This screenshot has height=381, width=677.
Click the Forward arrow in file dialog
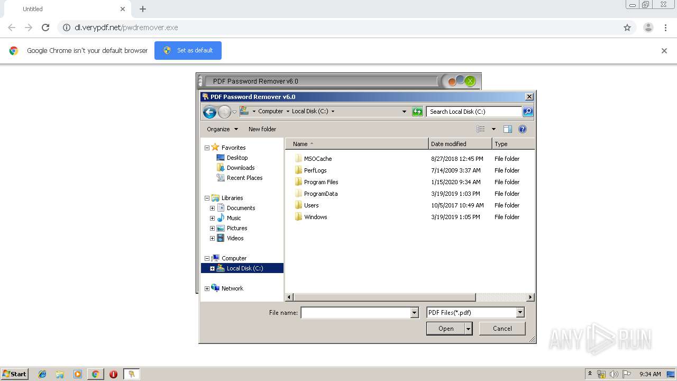(224, 112)
